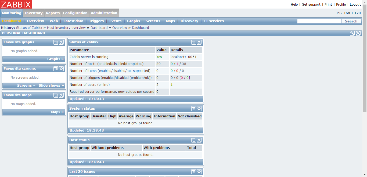Image resolution: width=367 pixels, height=177 pixels.
Task: Open the dashboard configuration wrench icon
Action: pos(352,33)
